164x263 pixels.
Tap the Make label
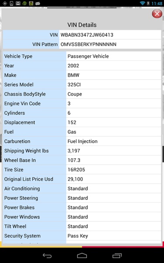[x=10, y=75]
